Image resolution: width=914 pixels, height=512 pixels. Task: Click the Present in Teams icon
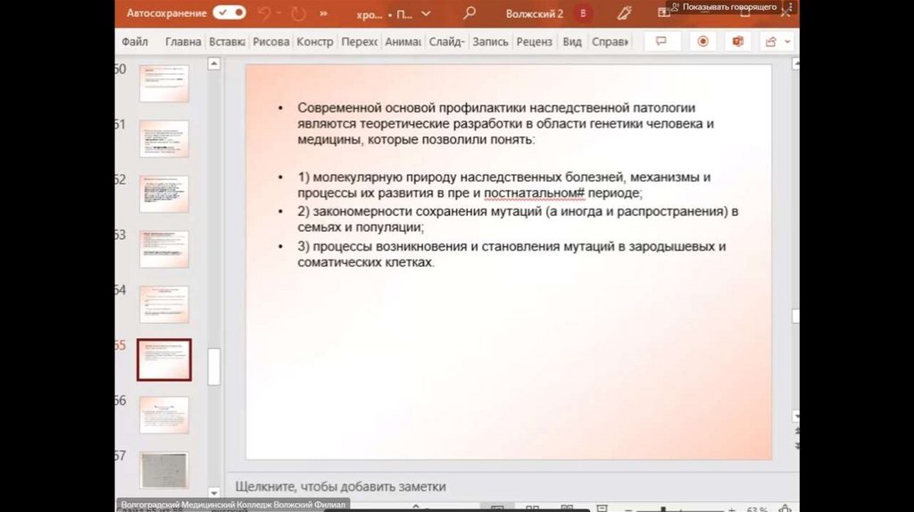pos(738,42)
